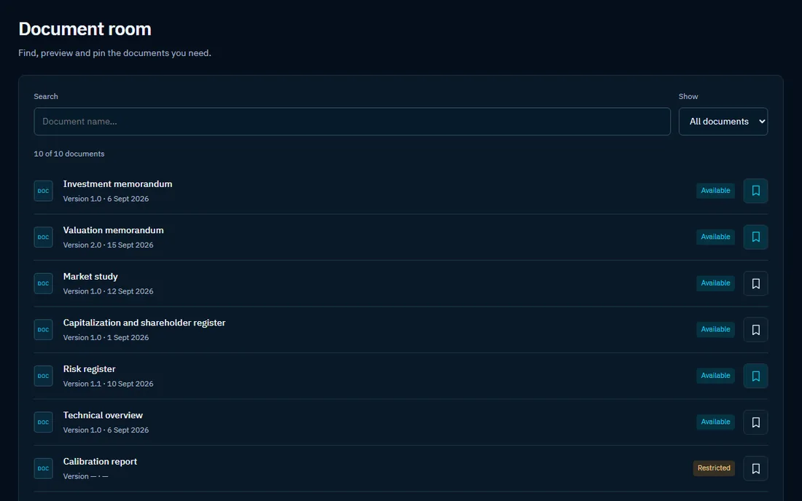Screen dimensions: 802x501
Task: Click the 'Find, preview and pin' subtitle
Action: coord(114,53)
